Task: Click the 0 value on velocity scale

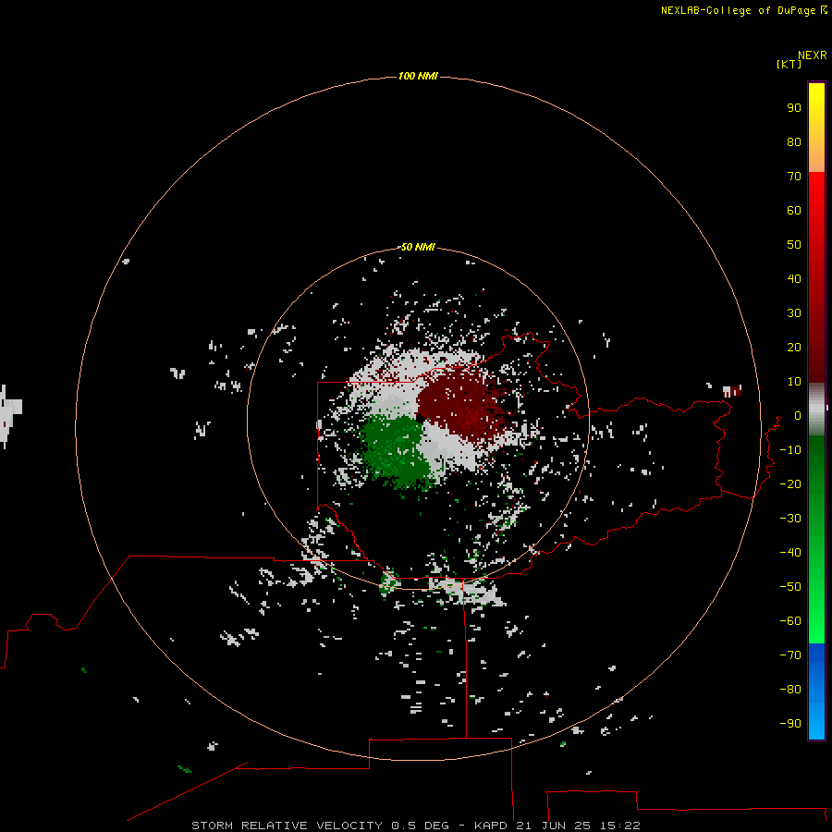Action: point(797,415)
